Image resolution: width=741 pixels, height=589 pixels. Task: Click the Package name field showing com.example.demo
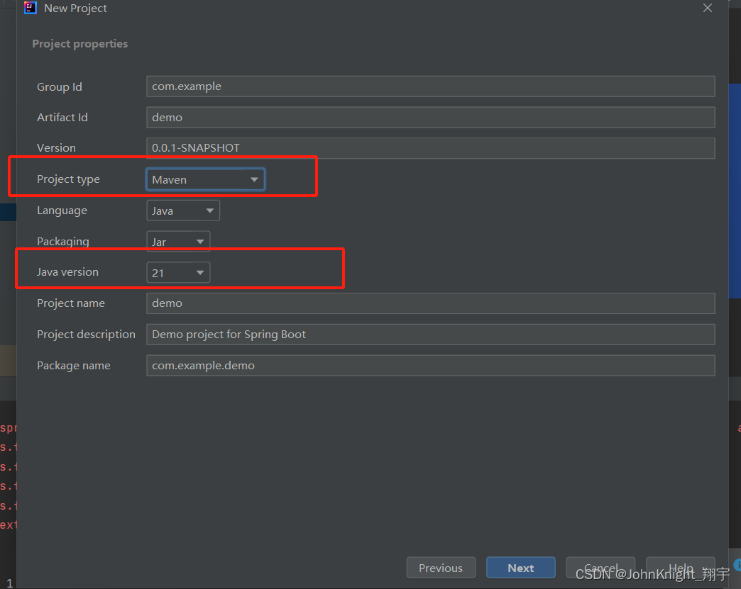pos(430,365)
